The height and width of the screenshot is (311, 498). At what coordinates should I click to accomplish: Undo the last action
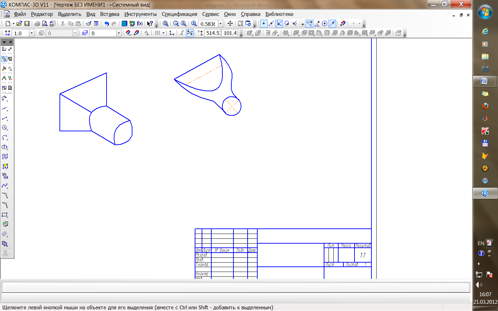(x=107, y=23)
